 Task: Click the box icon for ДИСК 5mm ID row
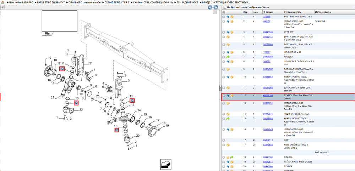228,88
